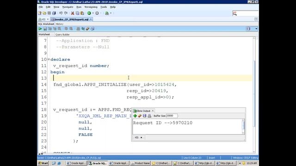Open the Help menu
This screenshot has height=166, width=296.
coord(113,7)
